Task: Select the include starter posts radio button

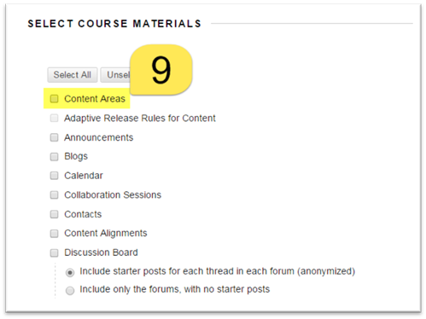Action: (x=70, y=272)
